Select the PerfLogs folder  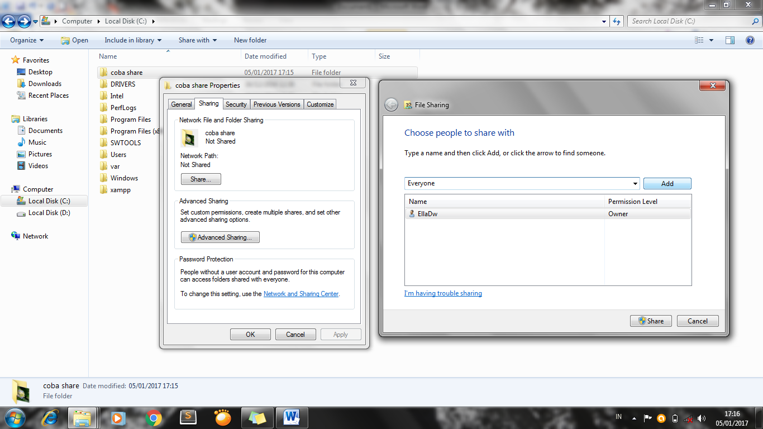click(123, 108)
